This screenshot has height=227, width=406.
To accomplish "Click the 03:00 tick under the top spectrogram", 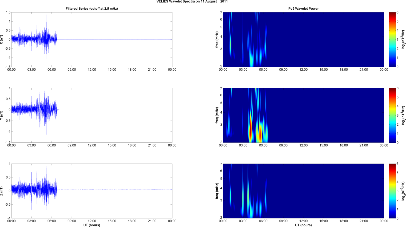I will pos(243,70).
